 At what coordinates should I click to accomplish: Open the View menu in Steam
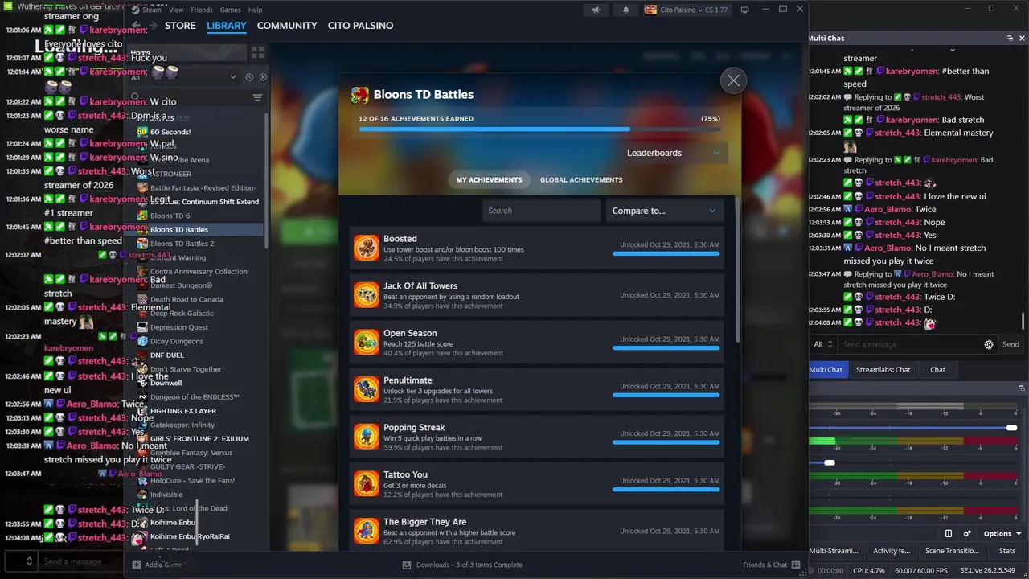(176, 10)
